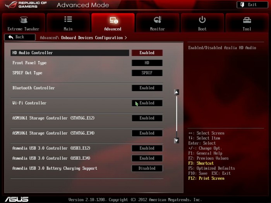Select the Front Panel Type label
Viewport: 271px width, 203px height.
(x=29, y=63)
